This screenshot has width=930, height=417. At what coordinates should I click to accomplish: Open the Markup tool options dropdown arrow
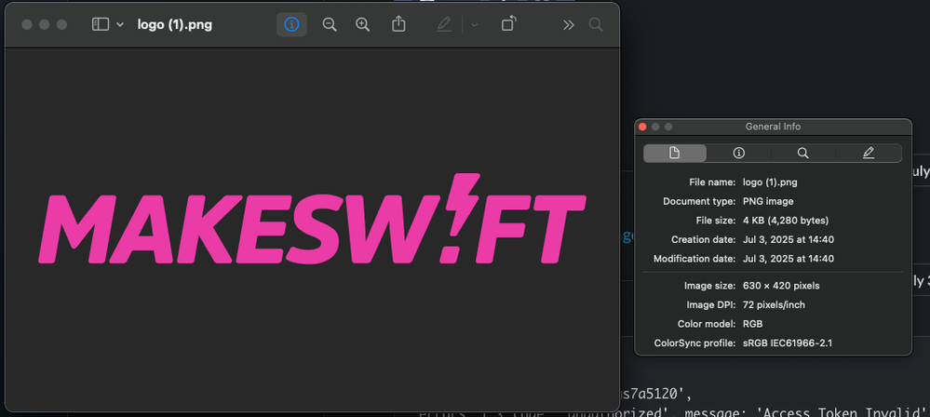475,25
